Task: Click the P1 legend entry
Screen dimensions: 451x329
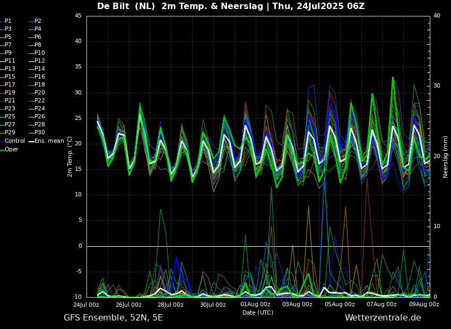Action: pos(8,21)
